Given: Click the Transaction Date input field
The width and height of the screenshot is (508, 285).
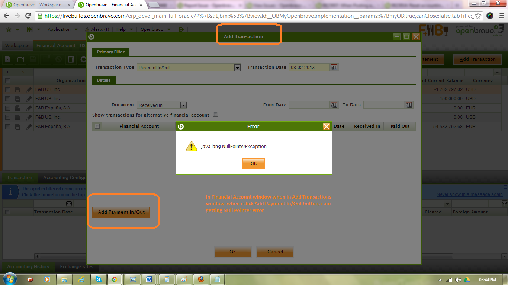Looking at the screenshot, I should [309, 68].
